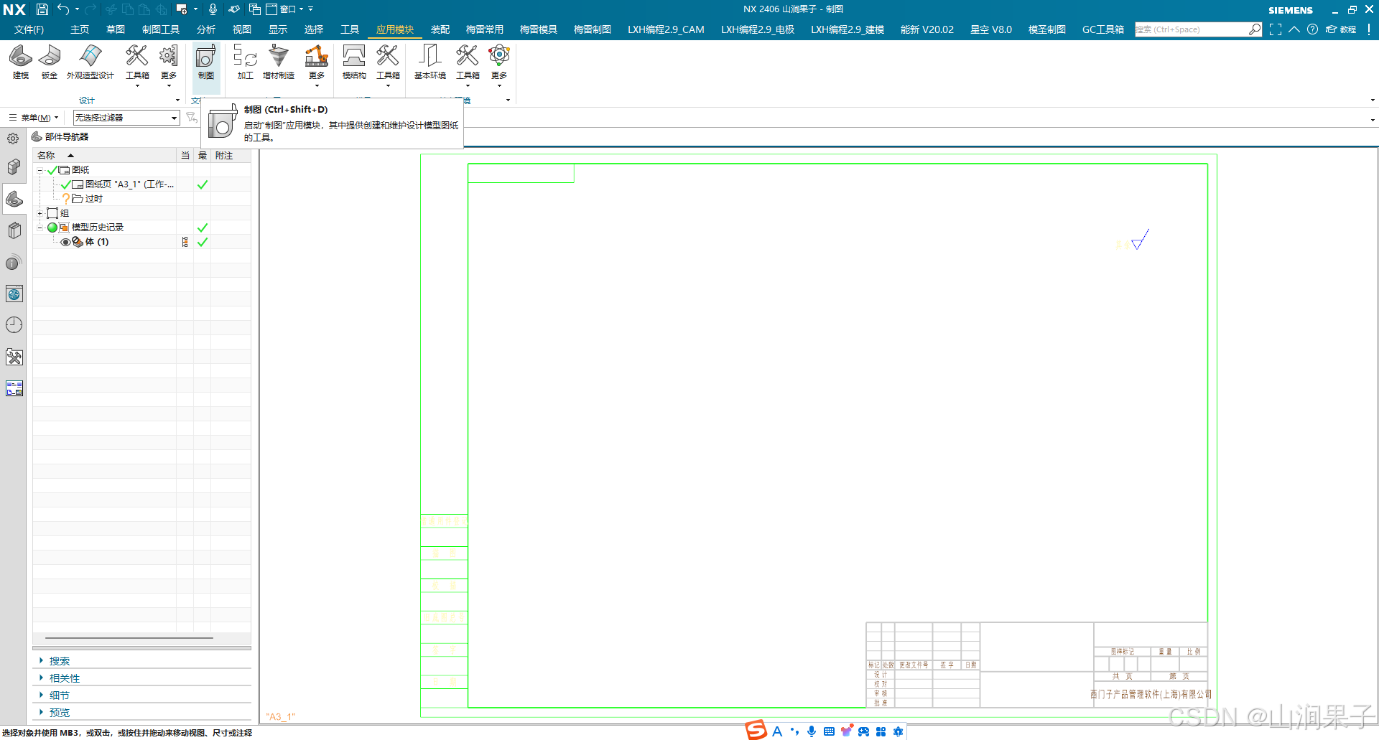Open the 无选择过滤器 selection filter dropdown
Viewport: 1379px width, 740px height.
click(x=126, y=118)
